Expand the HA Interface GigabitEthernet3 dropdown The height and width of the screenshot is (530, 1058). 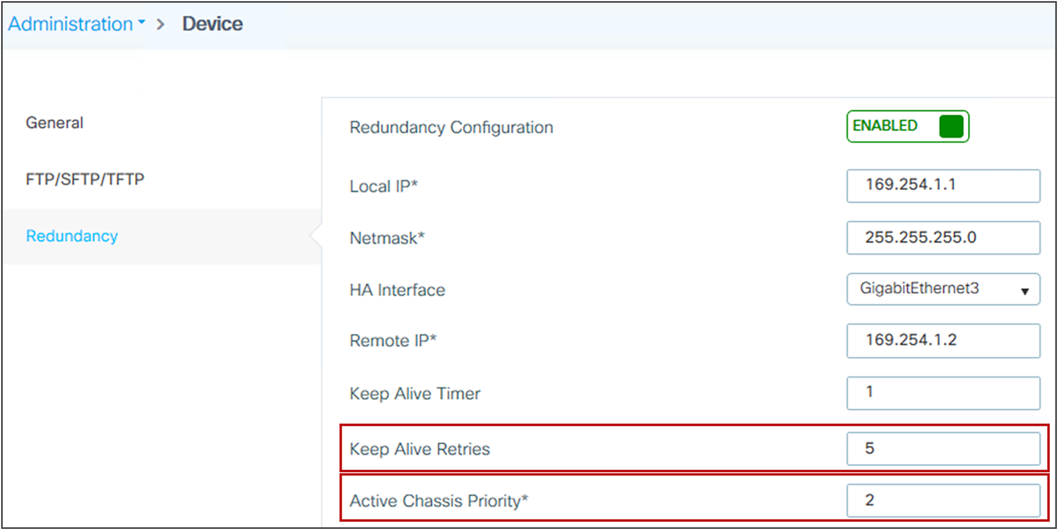point(943,289)
